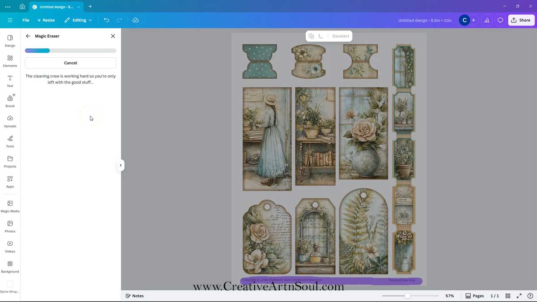Collapse the side panel with arrow handle
The height and width of the screenshot is (302, 537).
[120, 166]
